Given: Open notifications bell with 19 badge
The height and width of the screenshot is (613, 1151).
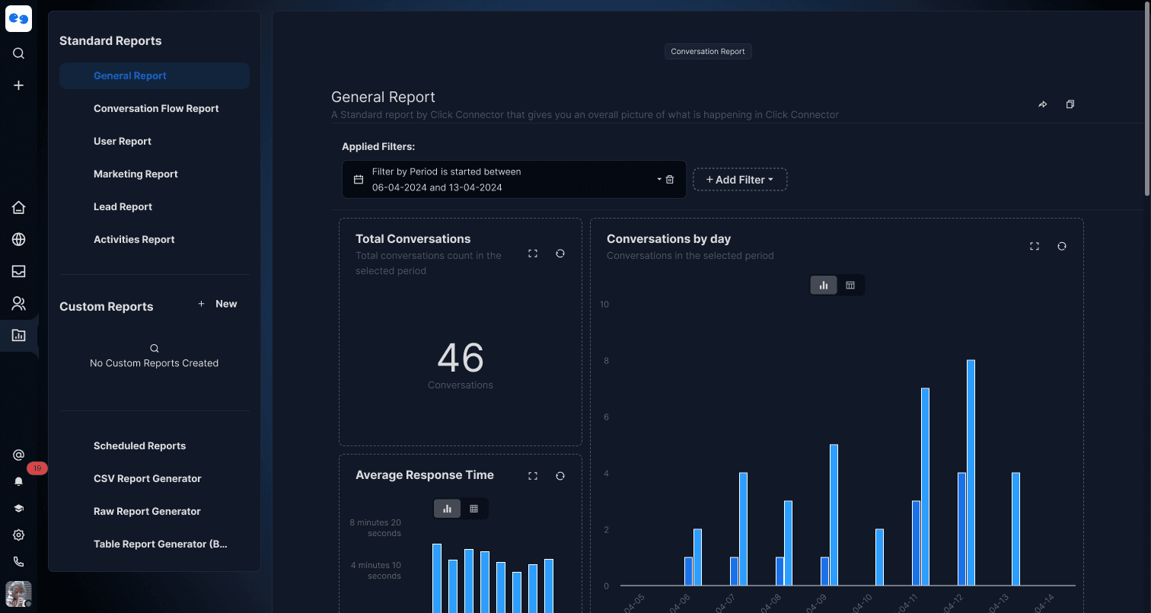Looking at the screenshot, I should 19,481.
